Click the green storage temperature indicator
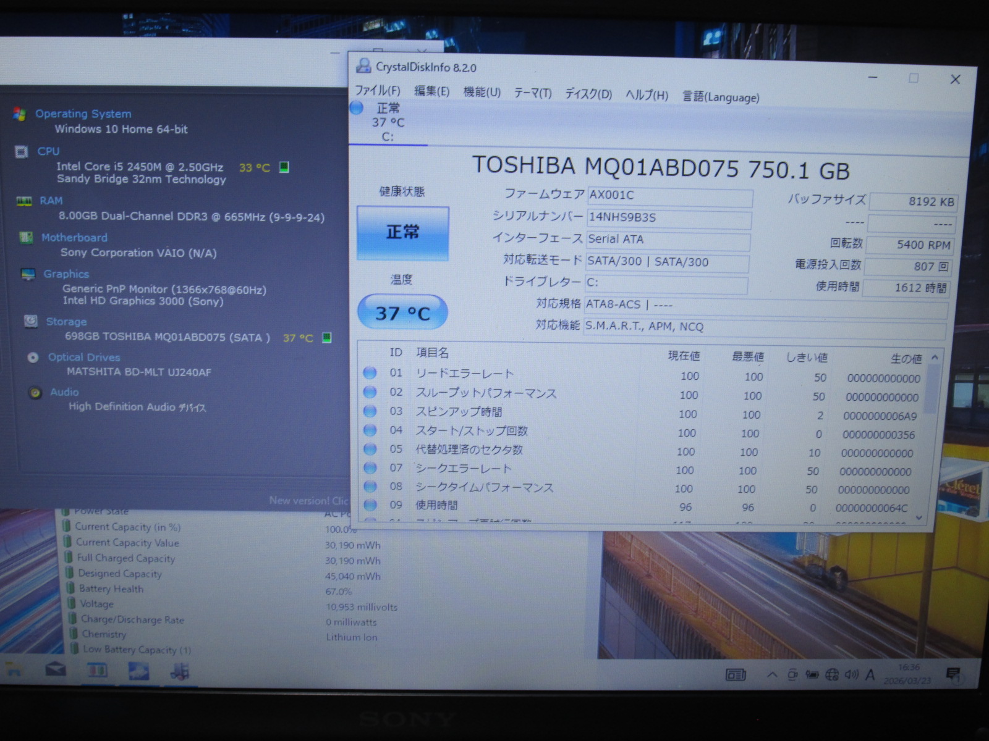This screenshot has width=989, height=741. (327, 337)
